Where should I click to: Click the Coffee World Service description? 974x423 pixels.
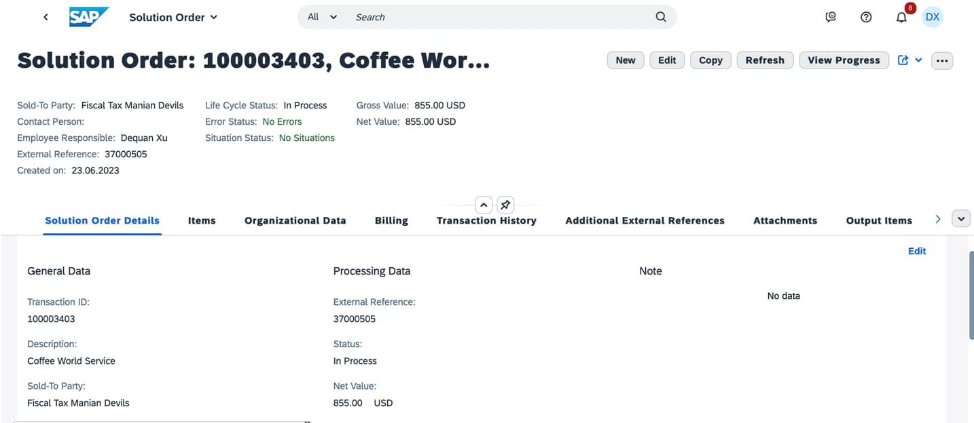point(71,361)
